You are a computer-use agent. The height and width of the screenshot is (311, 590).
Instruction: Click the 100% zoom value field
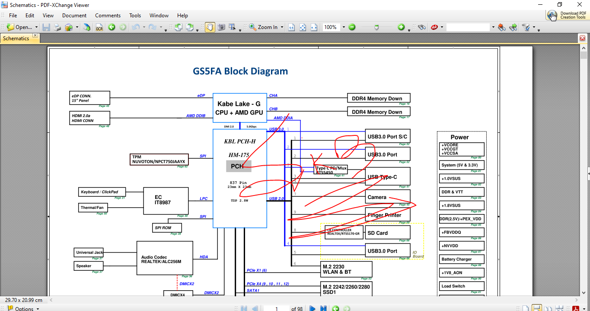coord(331,27)
